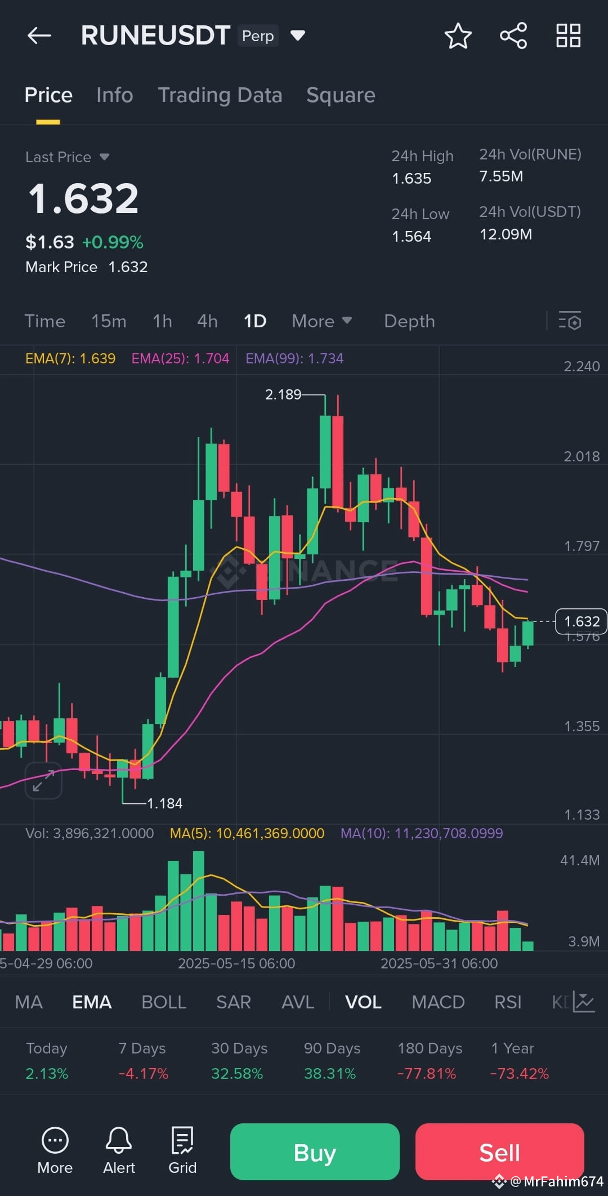Toggle the BOLL indicator off
This screenshot has width=608, height=1196.
[x=163, y=1002]
